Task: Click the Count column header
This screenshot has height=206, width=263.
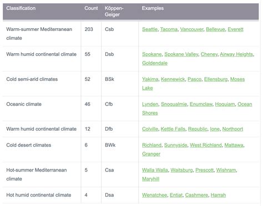Action: (x=91, y=8)
